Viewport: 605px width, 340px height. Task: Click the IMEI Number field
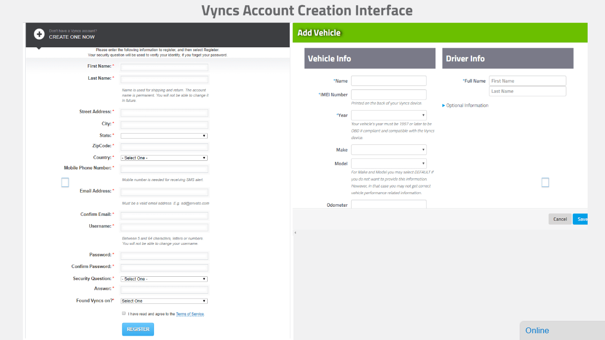coord(389,95)
